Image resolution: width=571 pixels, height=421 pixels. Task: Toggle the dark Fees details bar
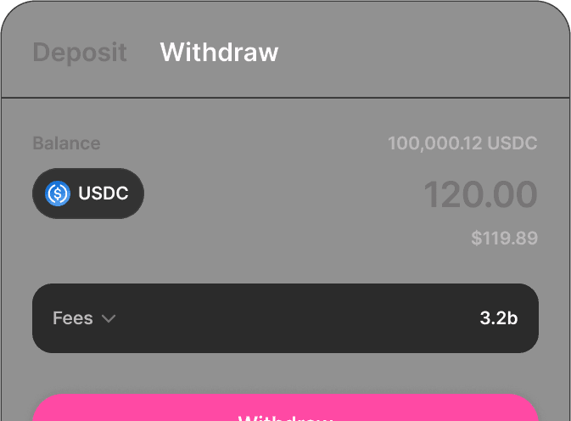285,318
